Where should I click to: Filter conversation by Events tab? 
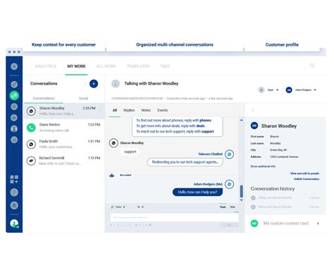point(163,110)
